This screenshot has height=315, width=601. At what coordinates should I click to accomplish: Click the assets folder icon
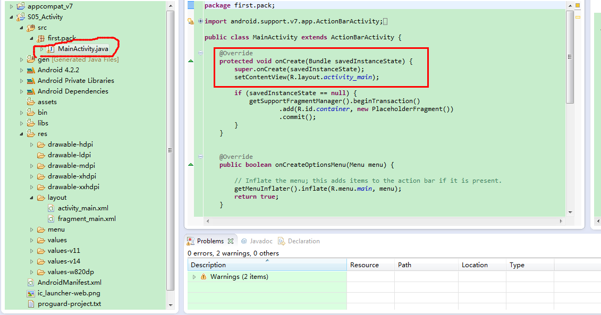(x=31, y=102)
